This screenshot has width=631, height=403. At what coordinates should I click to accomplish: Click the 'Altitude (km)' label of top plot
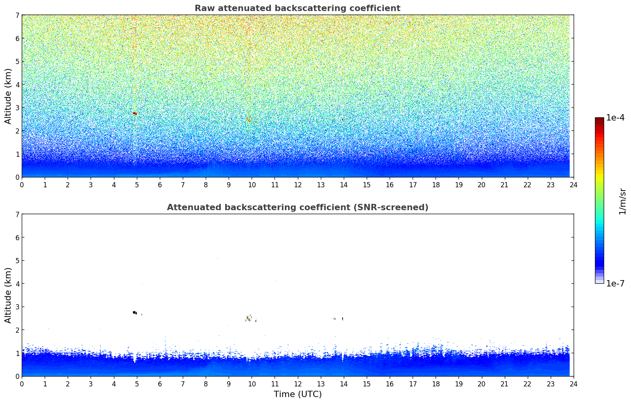8,96
